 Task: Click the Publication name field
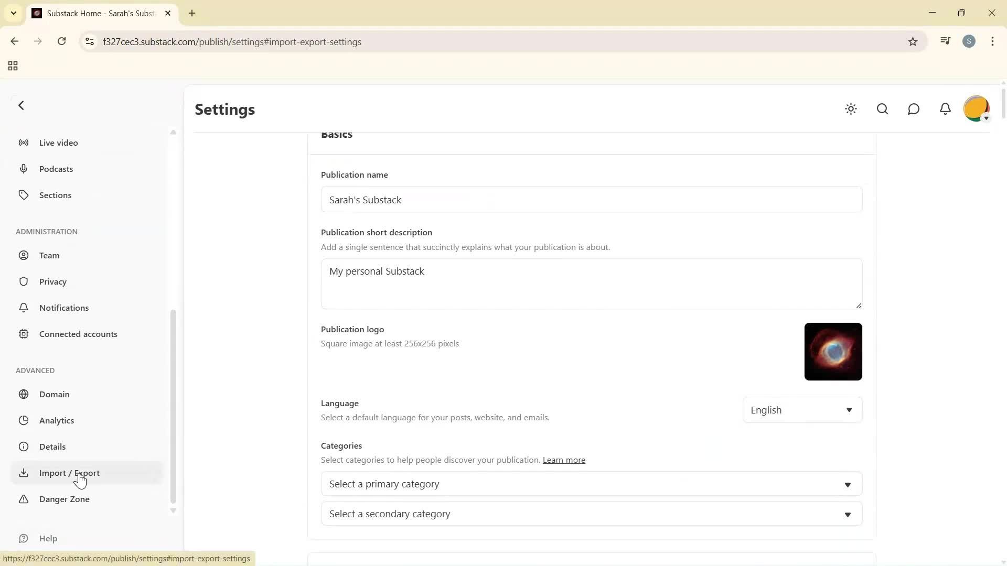click(x=590, y=200)
